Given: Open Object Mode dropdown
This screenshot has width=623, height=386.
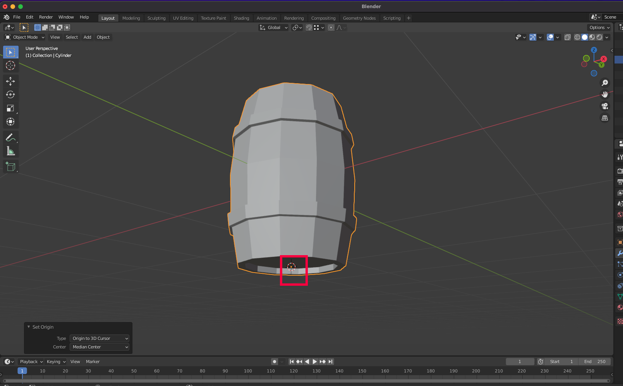Looking at the screenshot, I should point(25,37).
